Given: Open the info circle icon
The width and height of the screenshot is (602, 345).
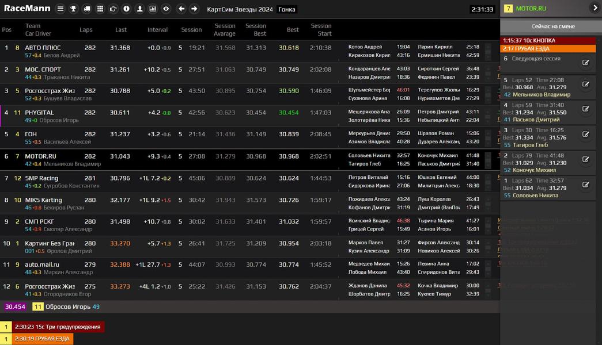Looking at the screenshot, I should pos(126,9).
